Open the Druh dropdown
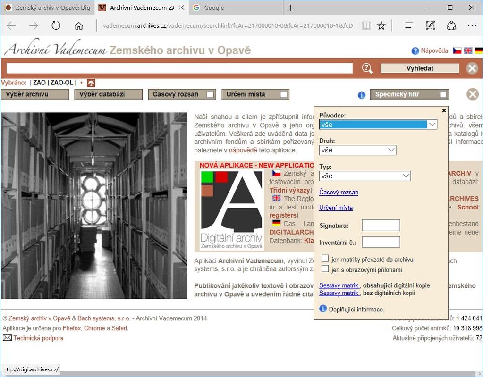This screenshot has width=483, height=377. tap(357, 150)
